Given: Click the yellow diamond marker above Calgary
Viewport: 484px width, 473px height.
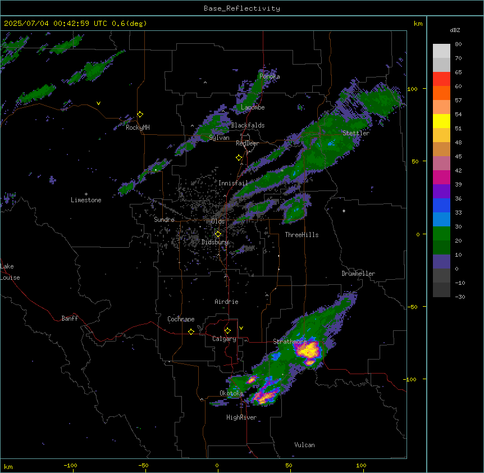Looking at the screenshot, I should click(x=227, y=331).
